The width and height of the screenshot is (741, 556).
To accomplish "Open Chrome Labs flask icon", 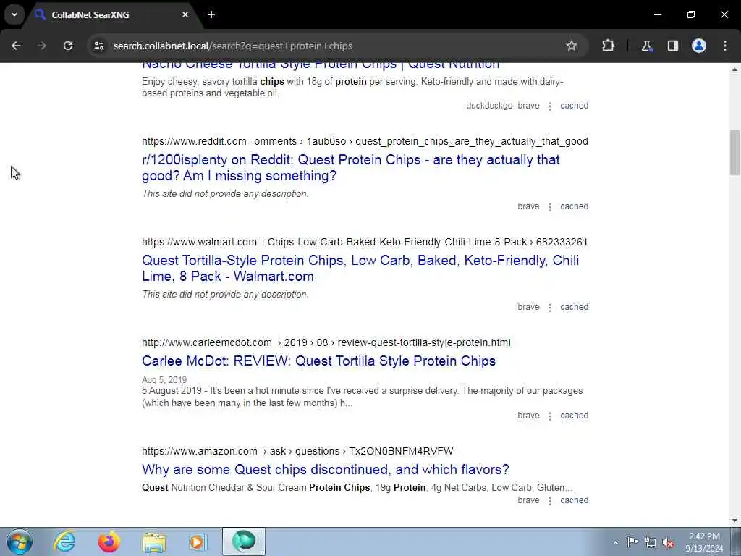I will point(646,46).
